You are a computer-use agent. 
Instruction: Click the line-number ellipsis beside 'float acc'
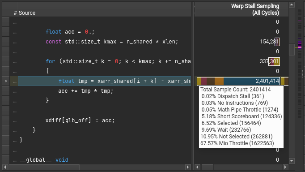pyautogui.click(x=15, y=33)
